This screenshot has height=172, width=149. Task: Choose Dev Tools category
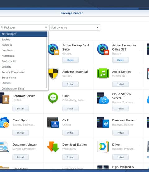click(23, 51)
